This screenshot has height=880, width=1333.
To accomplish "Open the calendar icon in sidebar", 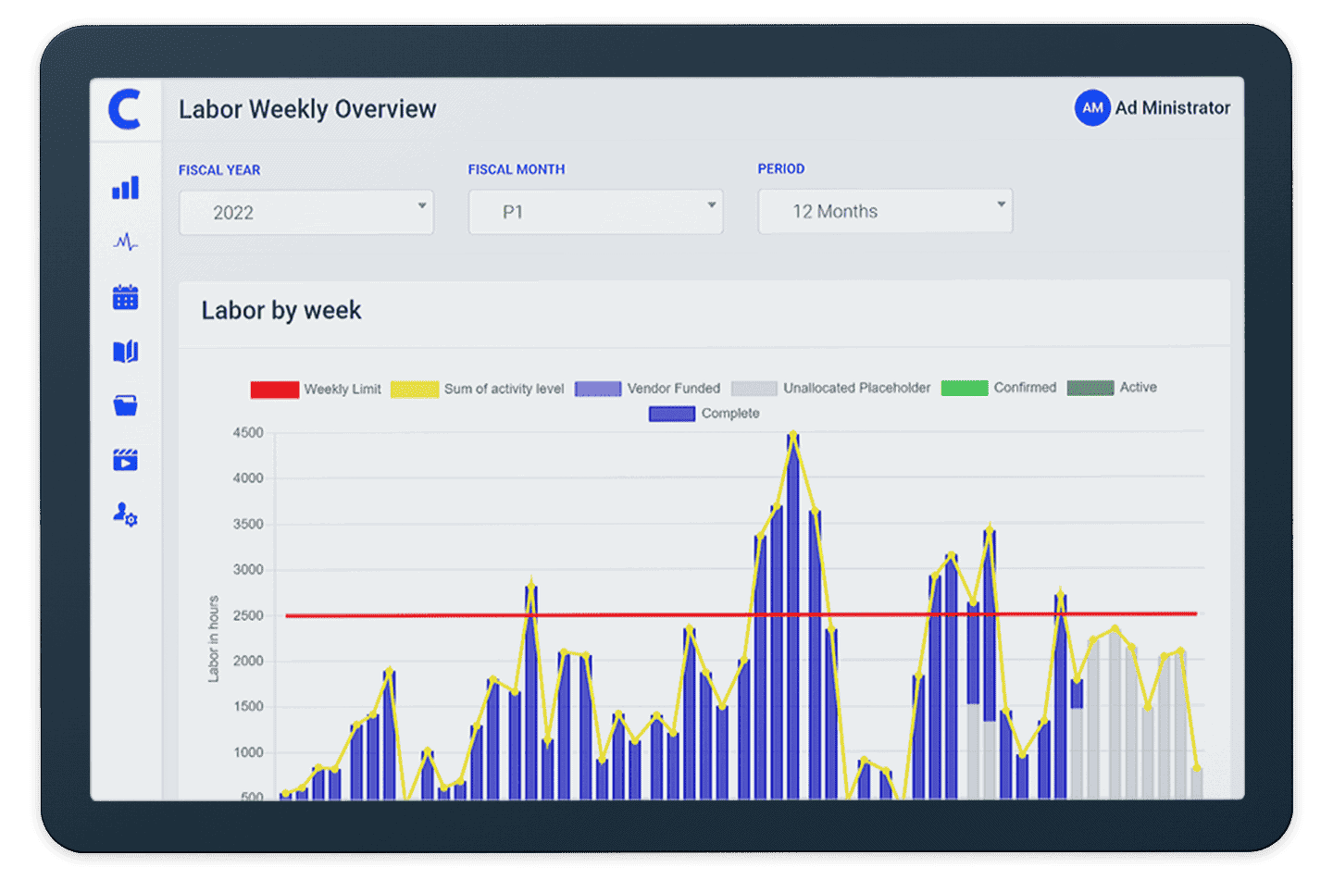I will tap(125, 297).
